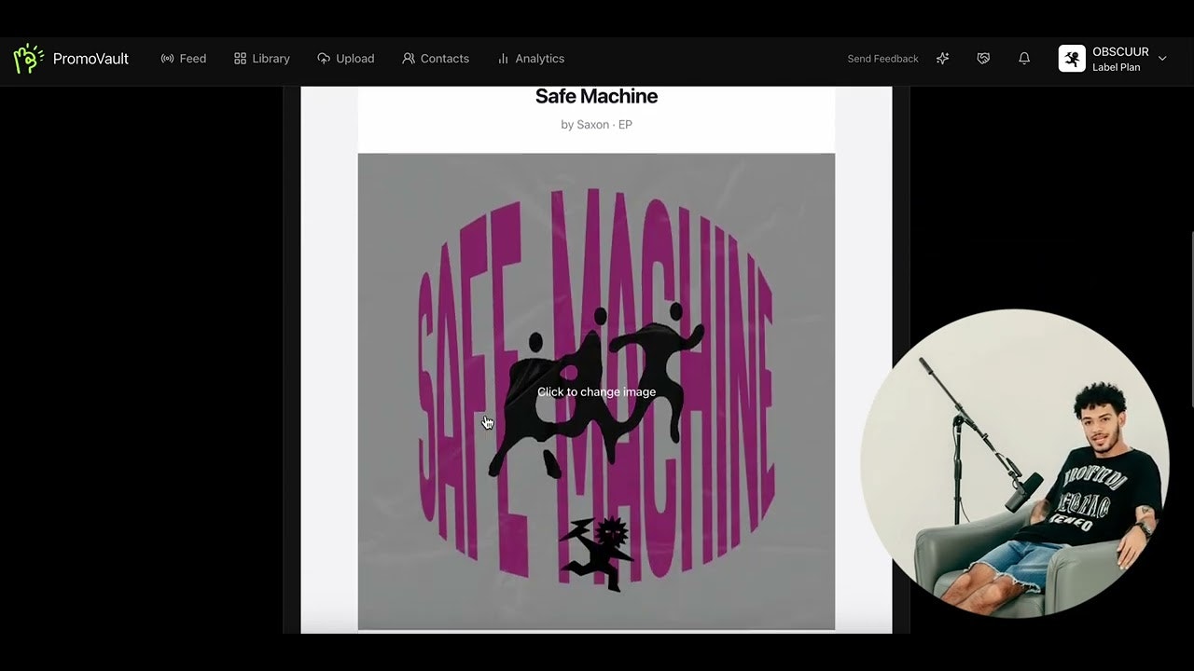Click the sparkle icon in header
Screen dimensions: 1194x671
(x=943, y=59)
